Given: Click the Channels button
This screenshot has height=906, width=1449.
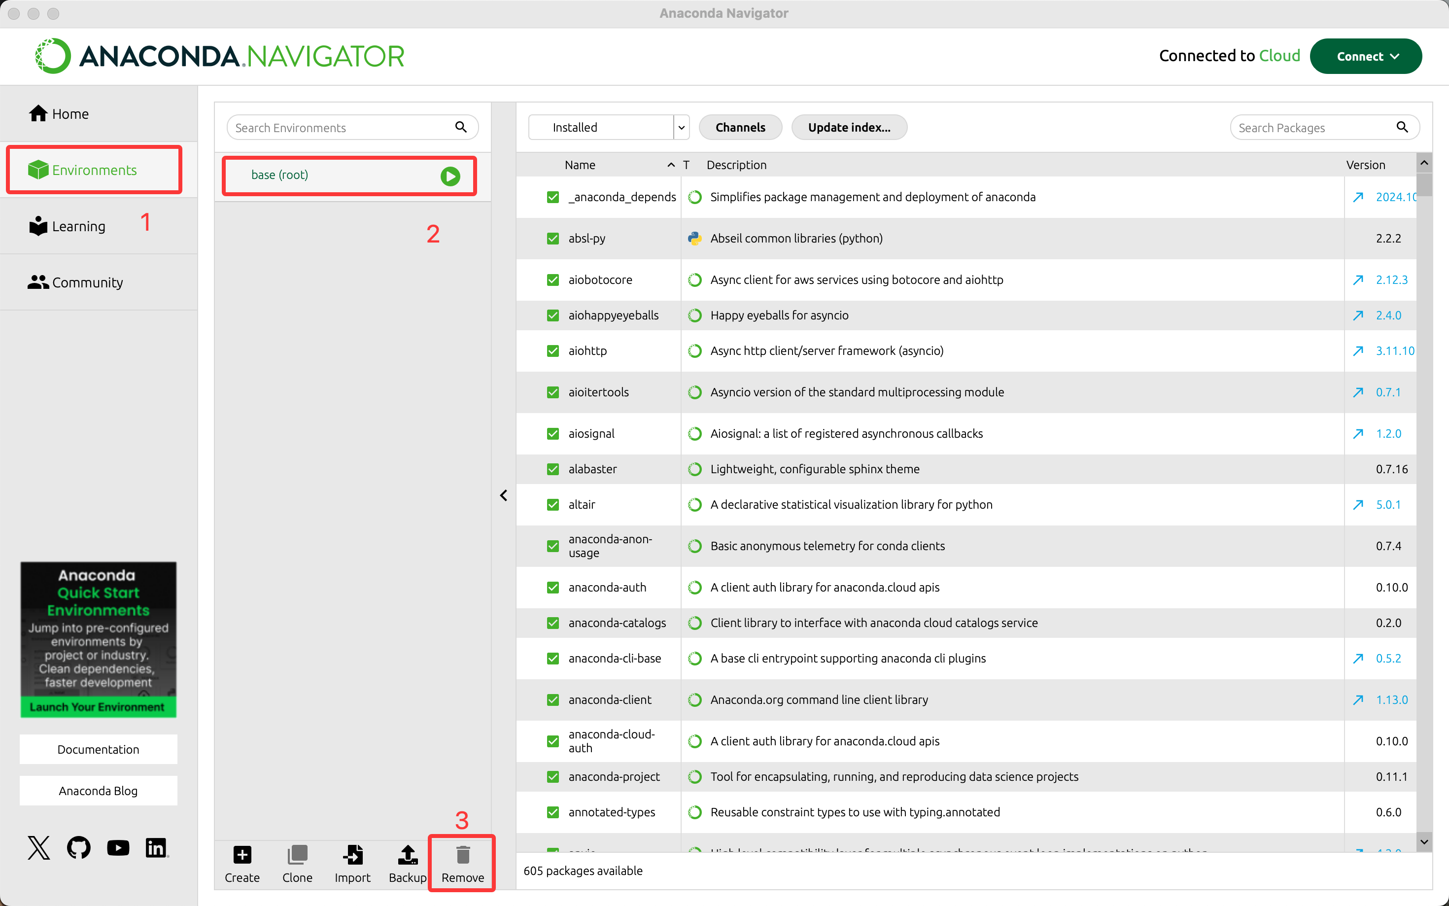Looking at the screenshot, I should pyautogui.click(x=740, y=127).
